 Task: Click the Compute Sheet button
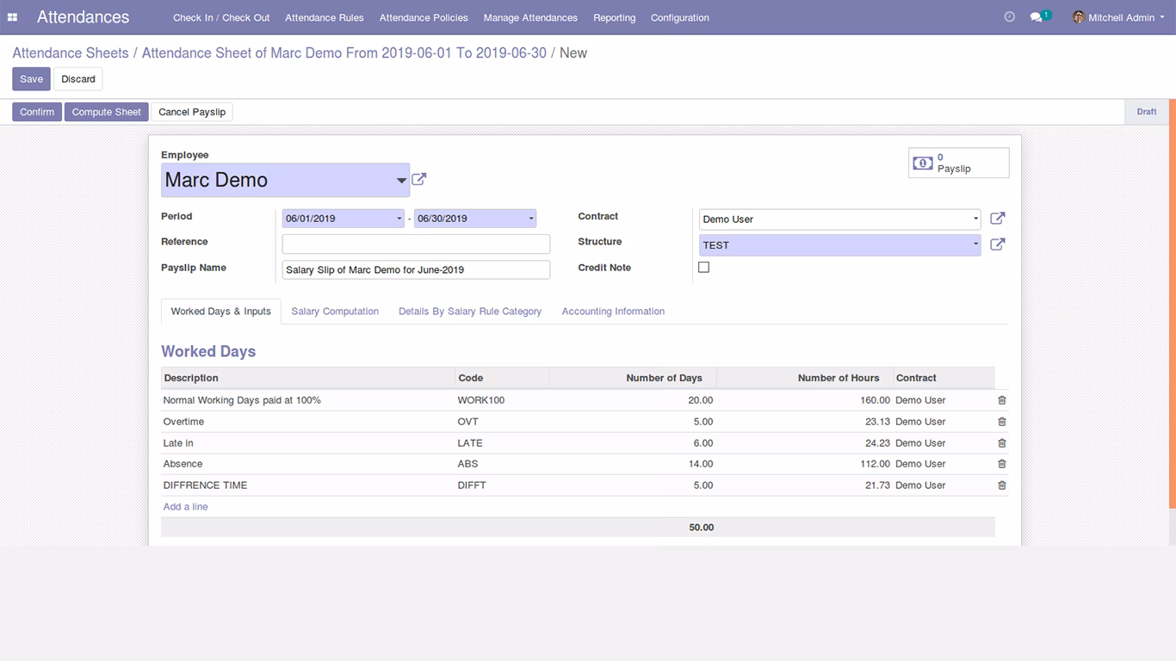pos(107,112)
